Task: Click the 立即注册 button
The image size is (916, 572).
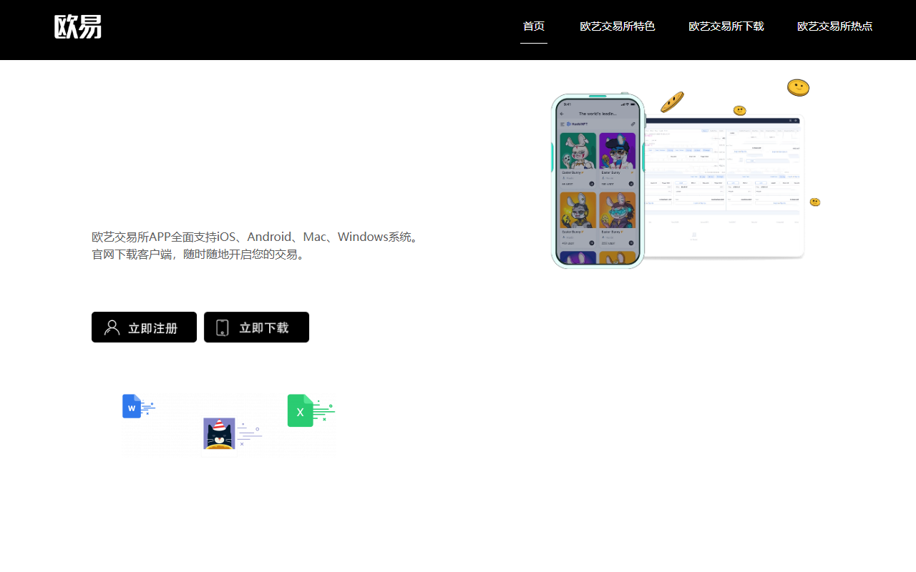Action: point(144,327)
